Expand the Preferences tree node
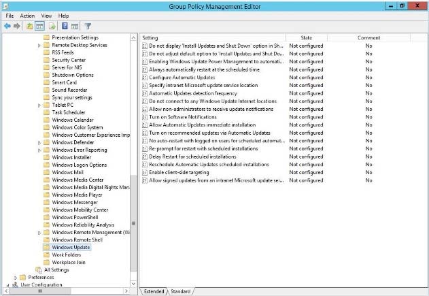The height and width of the screenshot is (296, 429). pos(16,278)
